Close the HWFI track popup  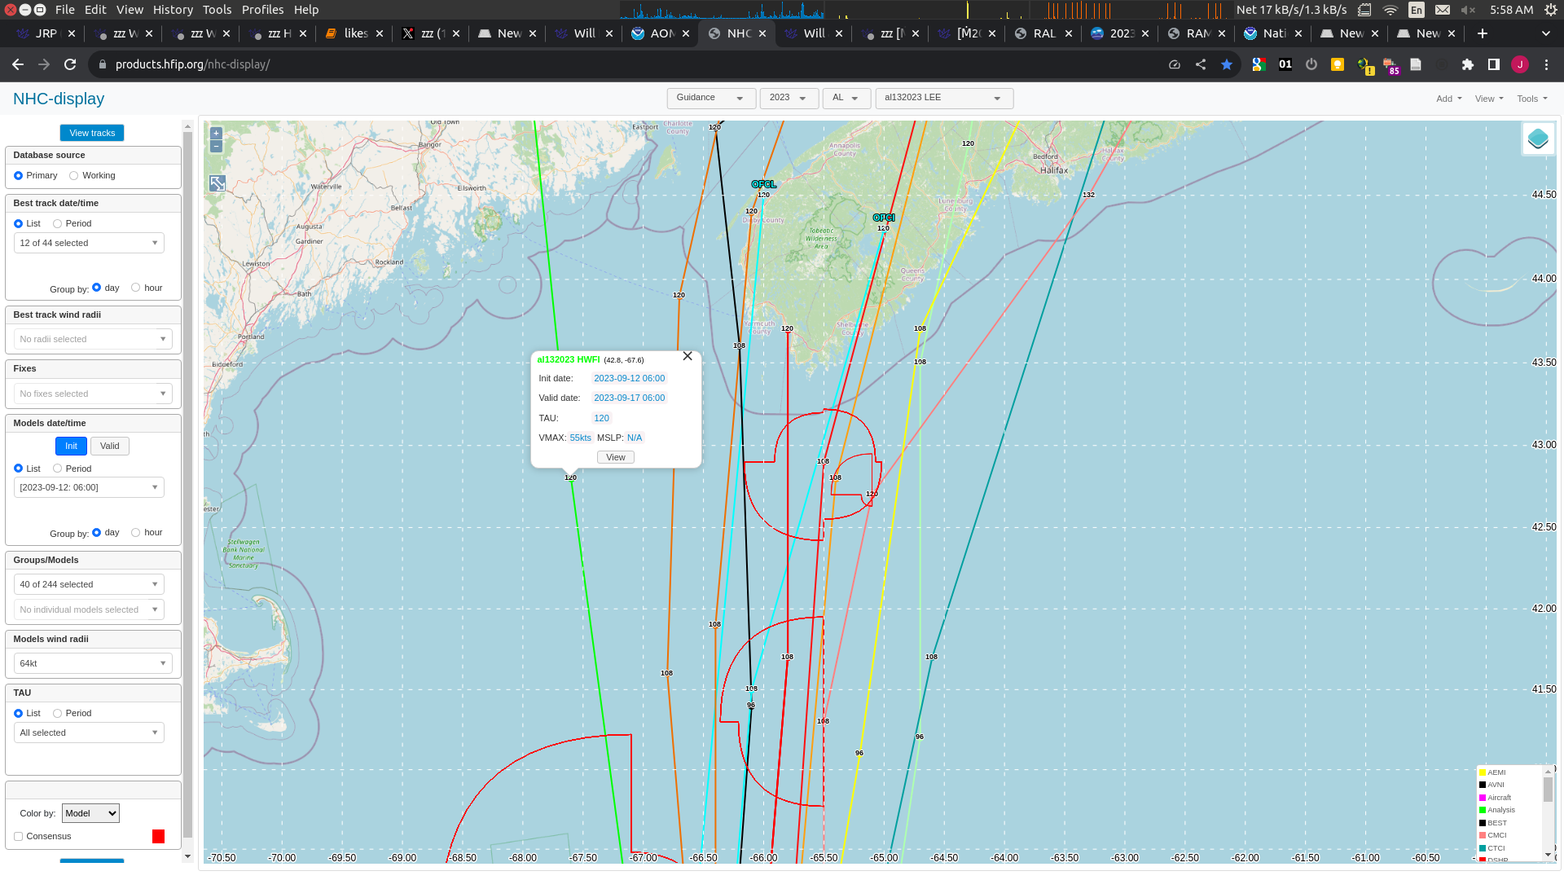pos(688,356)
